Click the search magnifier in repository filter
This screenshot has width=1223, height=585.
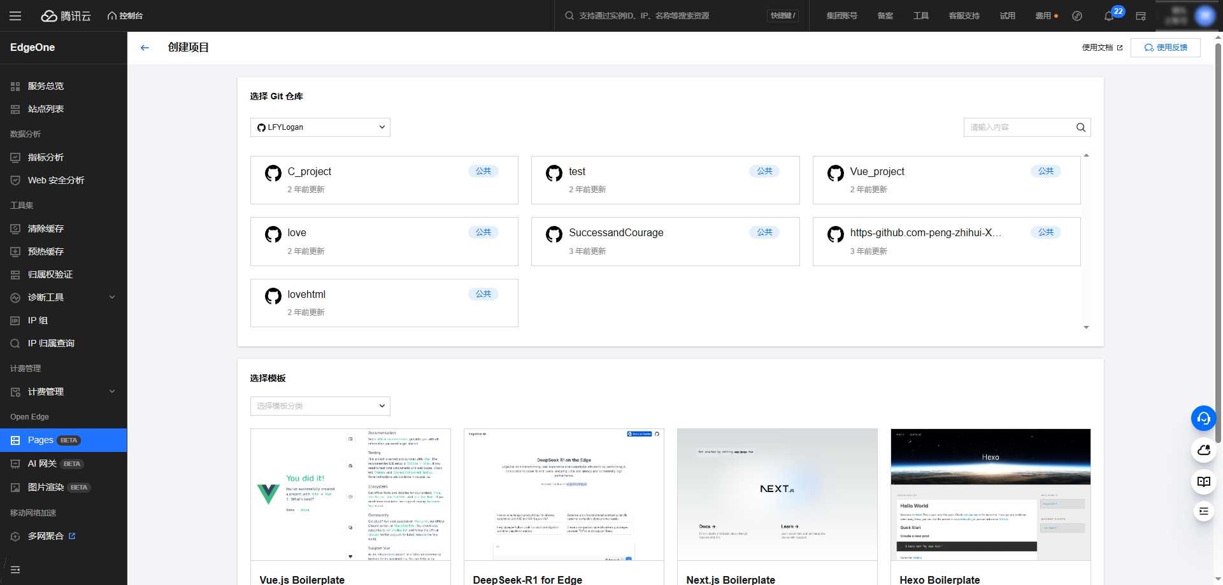coord(1080,127)
